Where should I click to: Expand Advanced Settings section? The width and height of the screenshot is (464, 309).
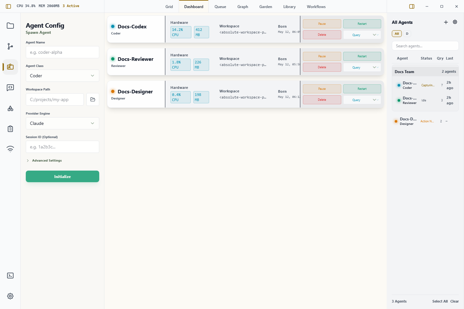pos(44,161)
